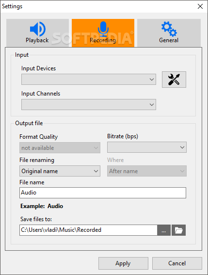Viewport: 208px width, 275px height.
Task: Click the gears General icon
Action: coord(169,29)
